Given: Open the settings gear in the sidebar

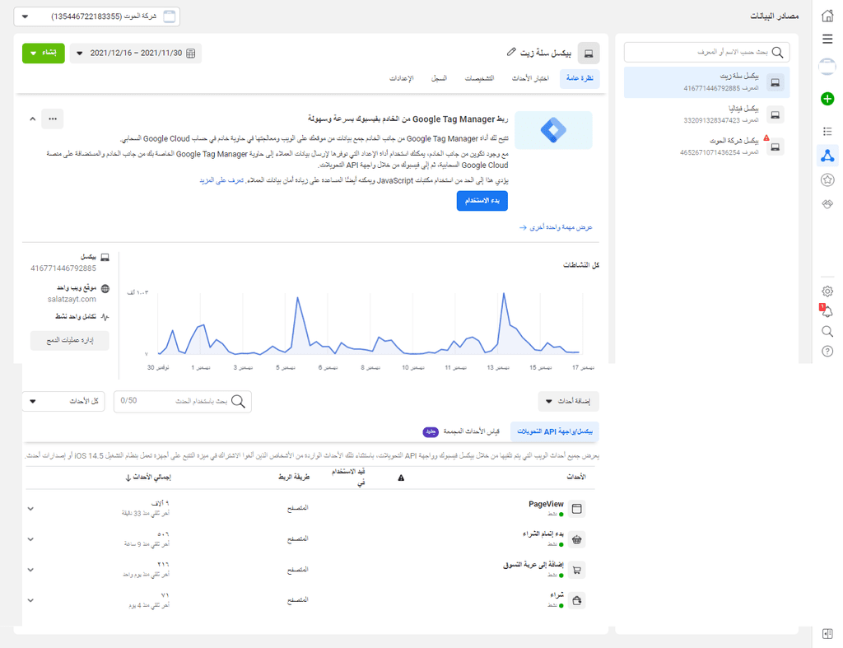Looking at the screenshot, I should pyautogui.click(x=827, y=291).
